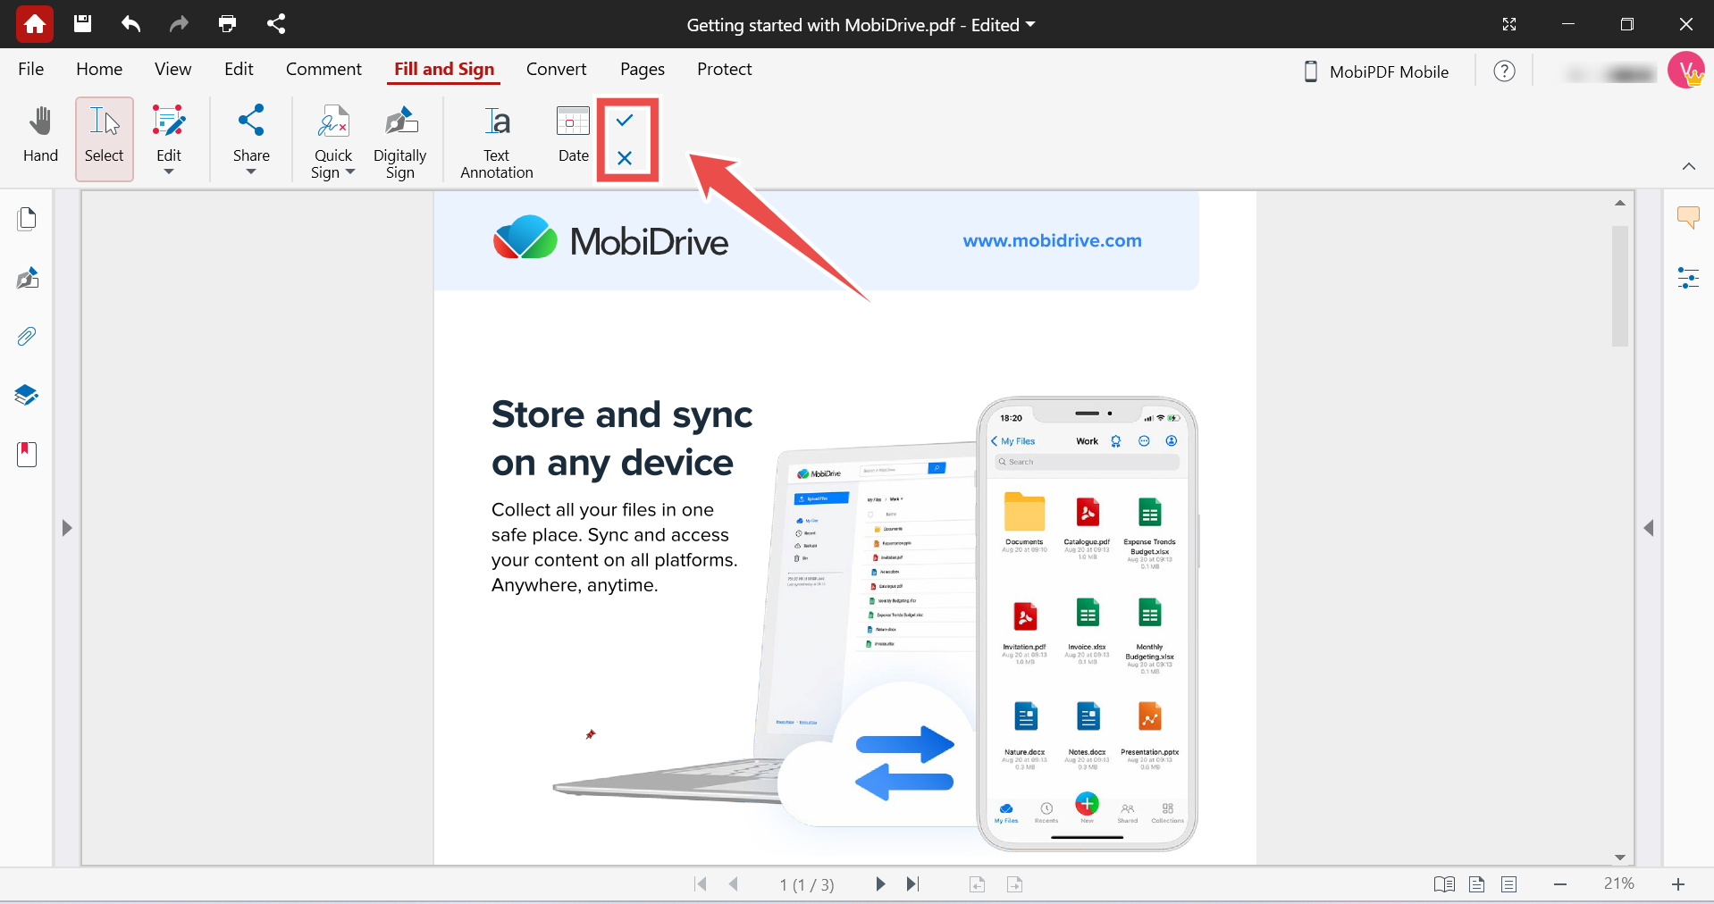This screenshot has width=1714, height=904.
Task: Insert a cross mark symbol
Action: coord(625,158)
